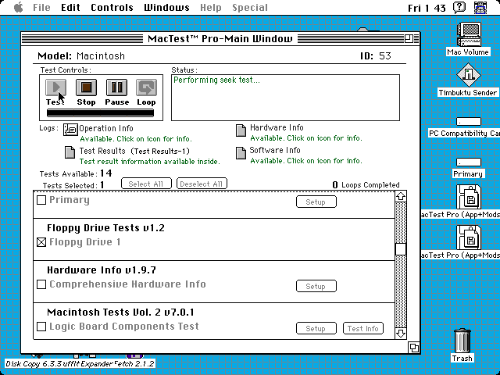Open the Controls menu
500x375 pixels.
click(x=112, y=7)
